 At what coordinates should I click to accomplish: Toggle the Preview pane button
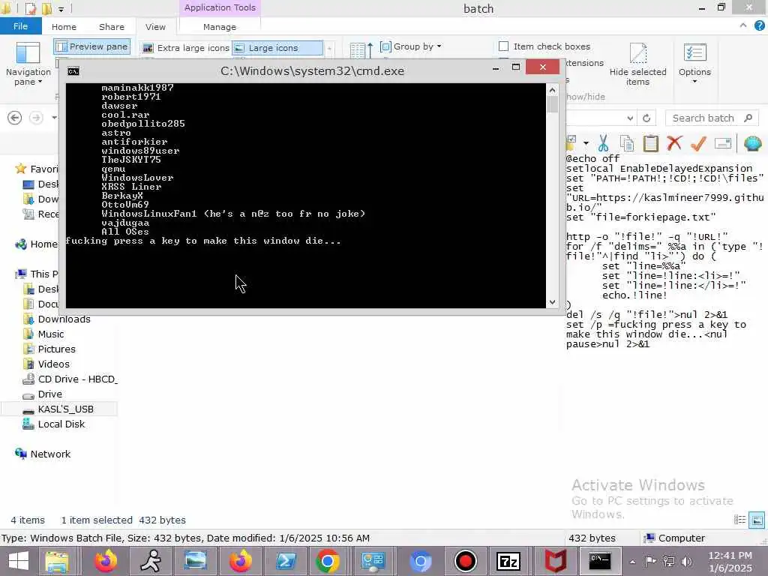pos(92,46)
